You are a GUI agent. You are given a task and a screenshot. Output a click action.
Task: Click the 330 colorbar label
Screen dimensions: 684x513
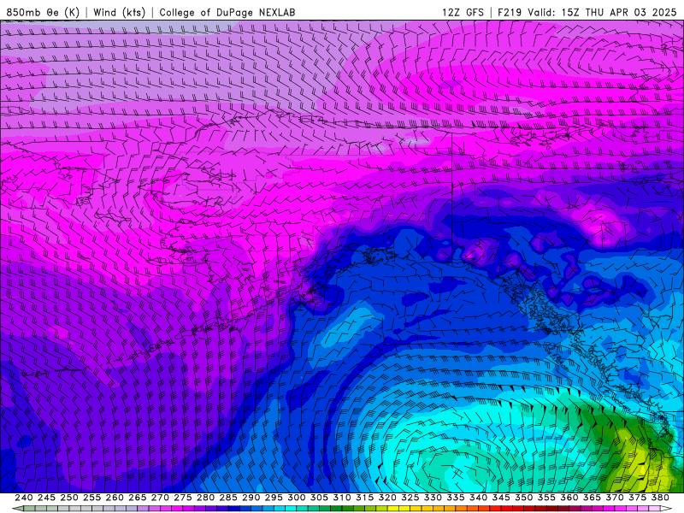[433, 498]
